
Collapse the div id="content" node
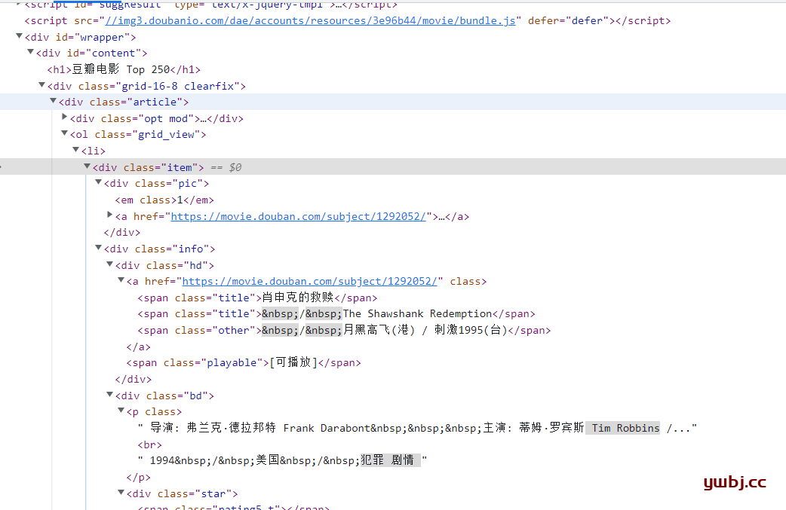click(x=31, y=52)
